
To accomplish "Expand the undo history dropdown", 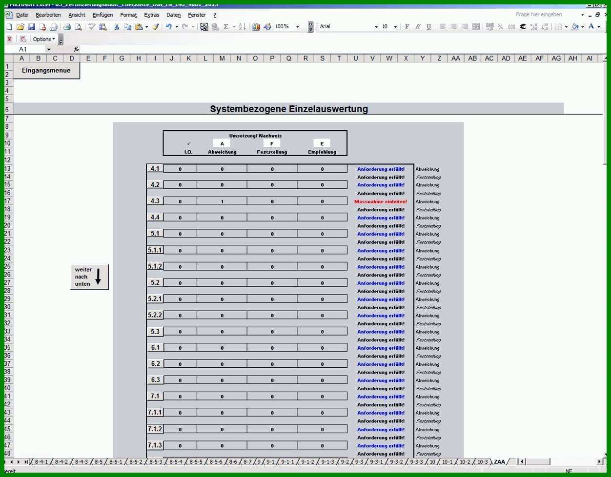I will (177, 27).
